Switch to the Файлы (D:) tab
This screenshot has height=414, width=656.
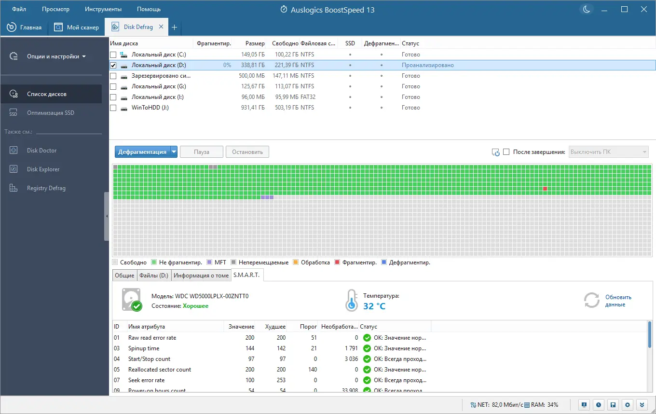[154, 276]
